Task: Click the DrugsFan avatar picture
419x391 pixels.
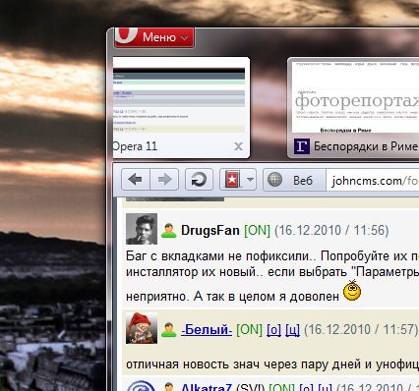Action: click(x=142, y=229)
